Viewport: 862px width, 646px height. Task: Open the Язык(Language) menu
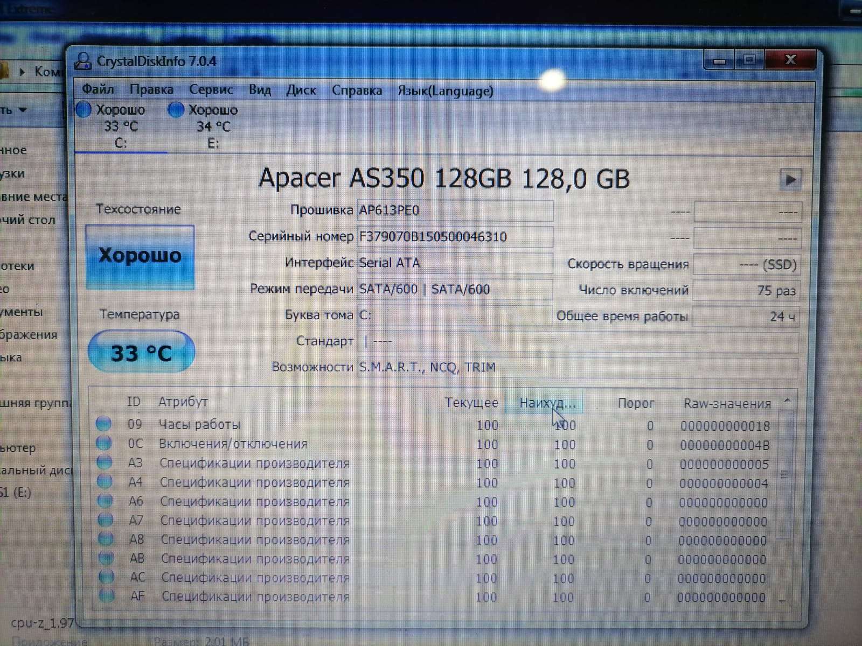coord(445,91)
